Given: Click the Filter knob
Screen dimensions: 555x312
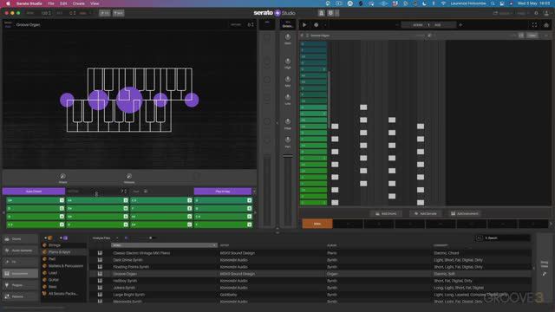Looking at the screenshot, I should click(288, 121).
